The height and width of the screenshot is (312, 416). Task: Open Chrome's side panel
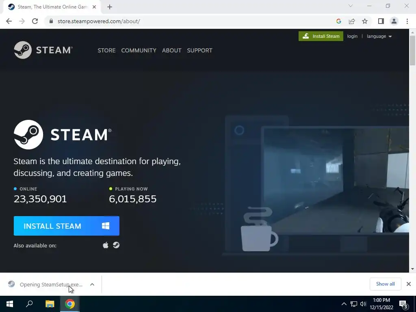[x=381, y=21]
